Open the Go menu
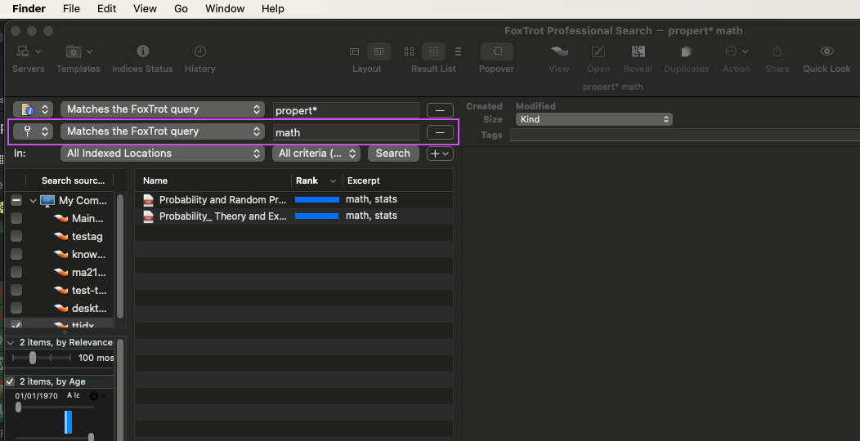This screenshot has width=860, height=441. 181,9
